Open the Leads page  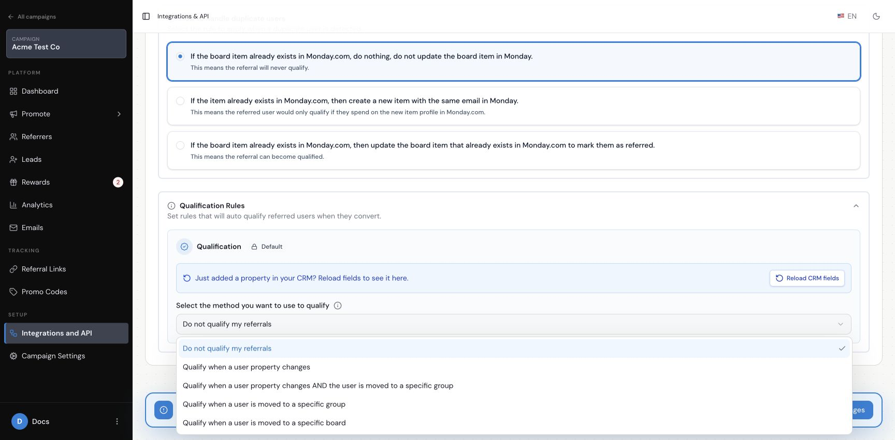point(66,159)
